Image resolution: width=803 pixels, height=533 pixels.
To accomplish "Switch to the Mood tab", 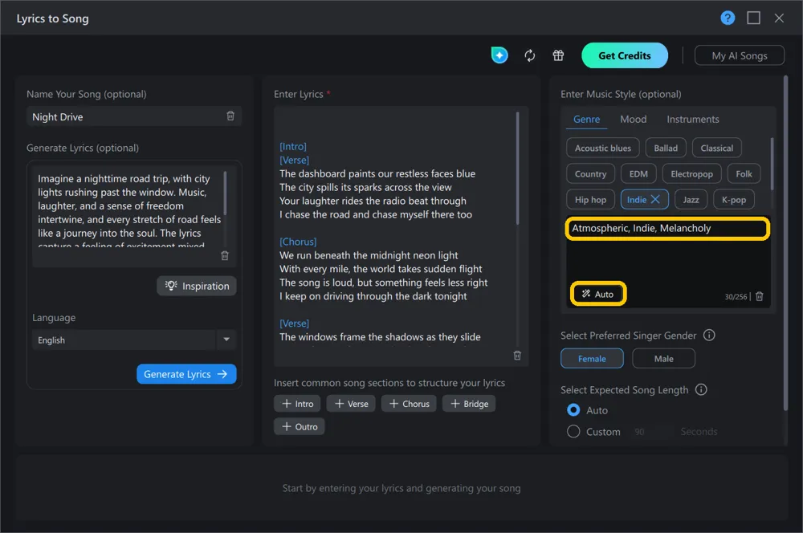I will click(633, 120).
